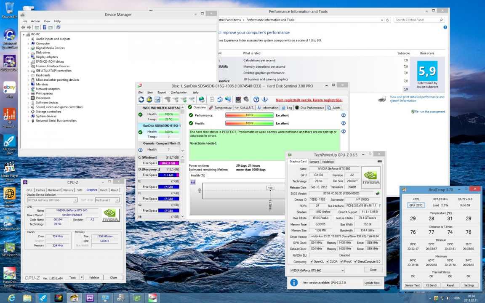485x303 pixels.
Task: Expand Network adapters in Device Manager
Action: pyautogui.click(x=28, y=89)
